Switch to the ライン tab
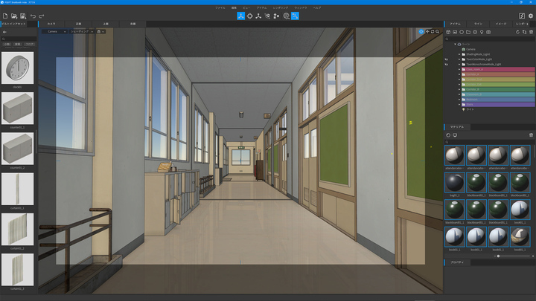This screenshot has height=301, width=536. [x=479, y=24]
